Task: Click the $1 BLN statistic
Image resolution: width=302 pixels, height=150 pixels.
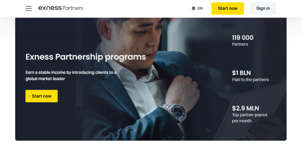Action: [241, 73]
